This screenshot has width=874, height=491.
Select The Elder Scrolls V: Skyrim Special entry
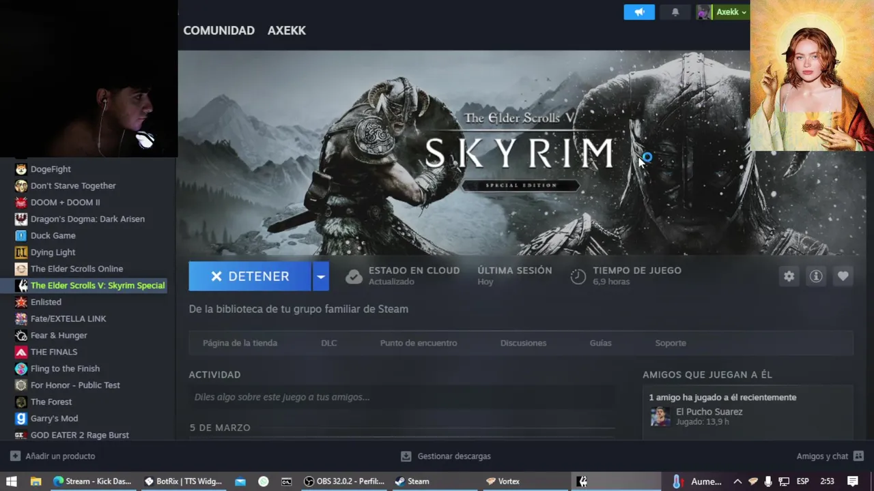pos(90,286)
